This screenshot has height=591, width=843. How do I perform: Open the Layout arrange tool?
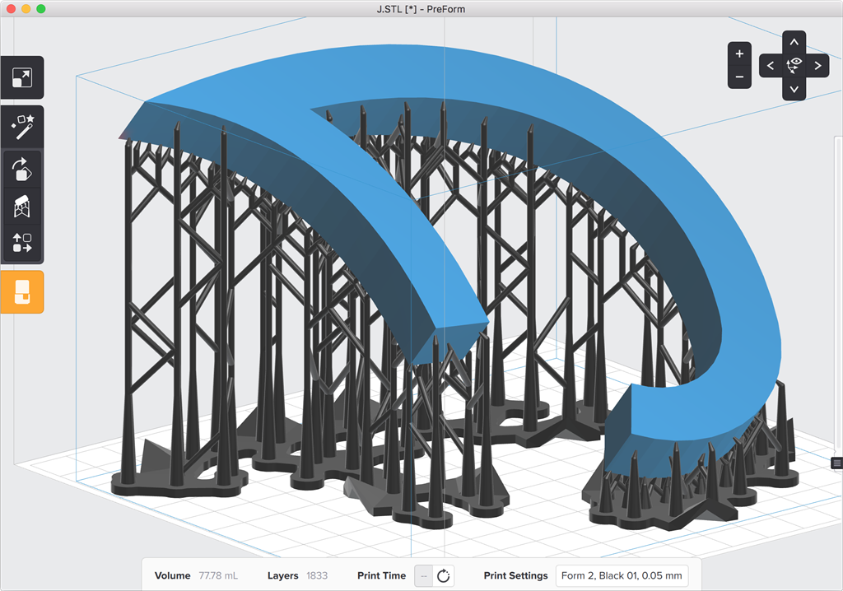coord(21,243)
